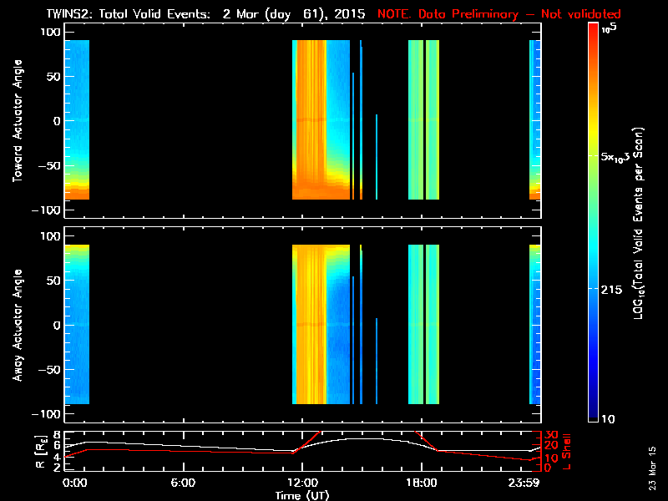Select the 6:00 time axis label

pos(183,483)
